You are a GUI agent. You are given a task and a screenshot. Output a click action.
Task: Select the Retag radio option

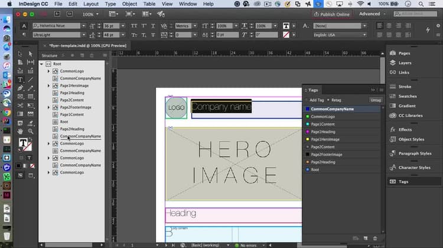[334, 100]
